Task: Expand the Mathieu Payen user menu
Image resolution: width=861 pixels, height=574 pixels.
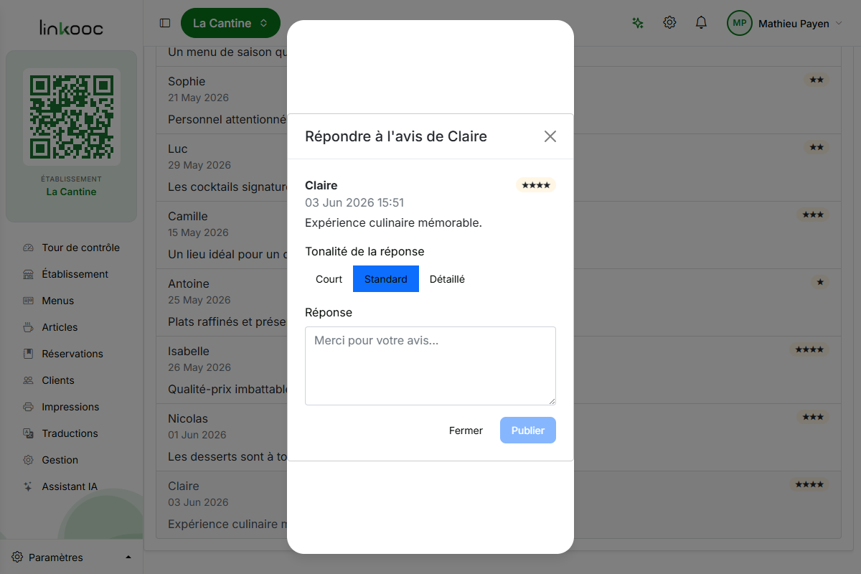Action: coord(800,24)
